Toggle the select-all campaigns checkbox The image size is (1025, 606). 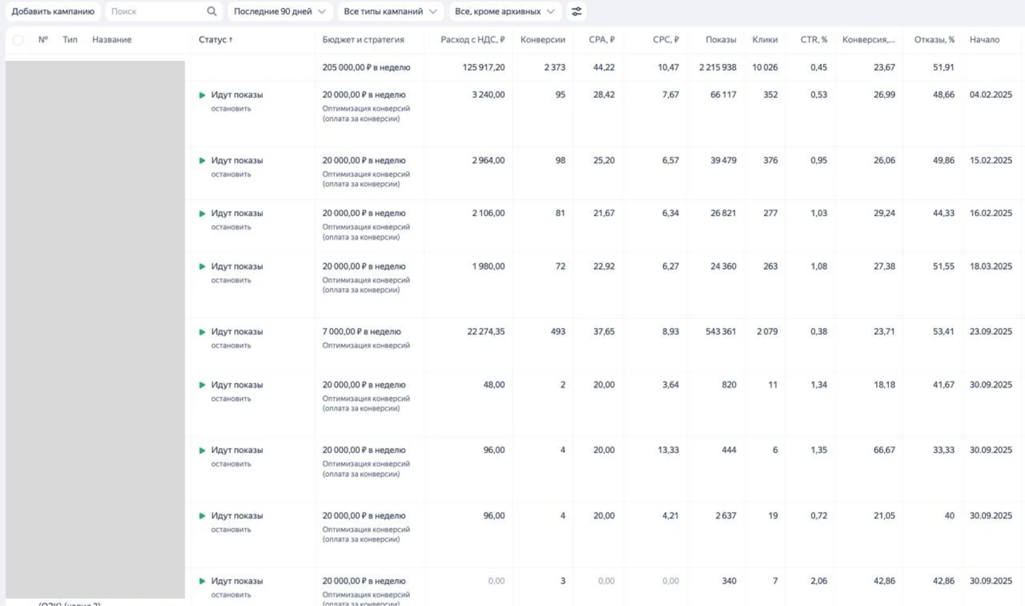click(x=18, y=40)
